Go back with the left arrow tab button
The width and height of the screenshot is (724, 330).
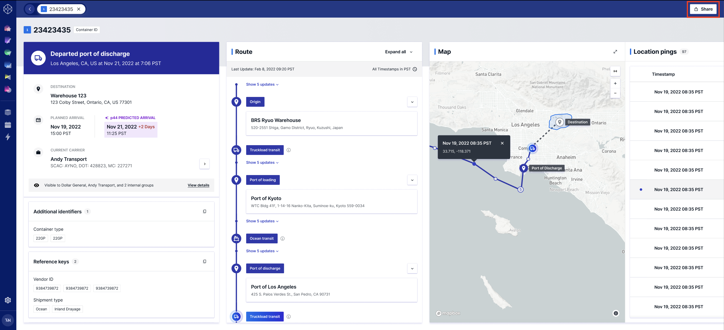click(30, 9)
